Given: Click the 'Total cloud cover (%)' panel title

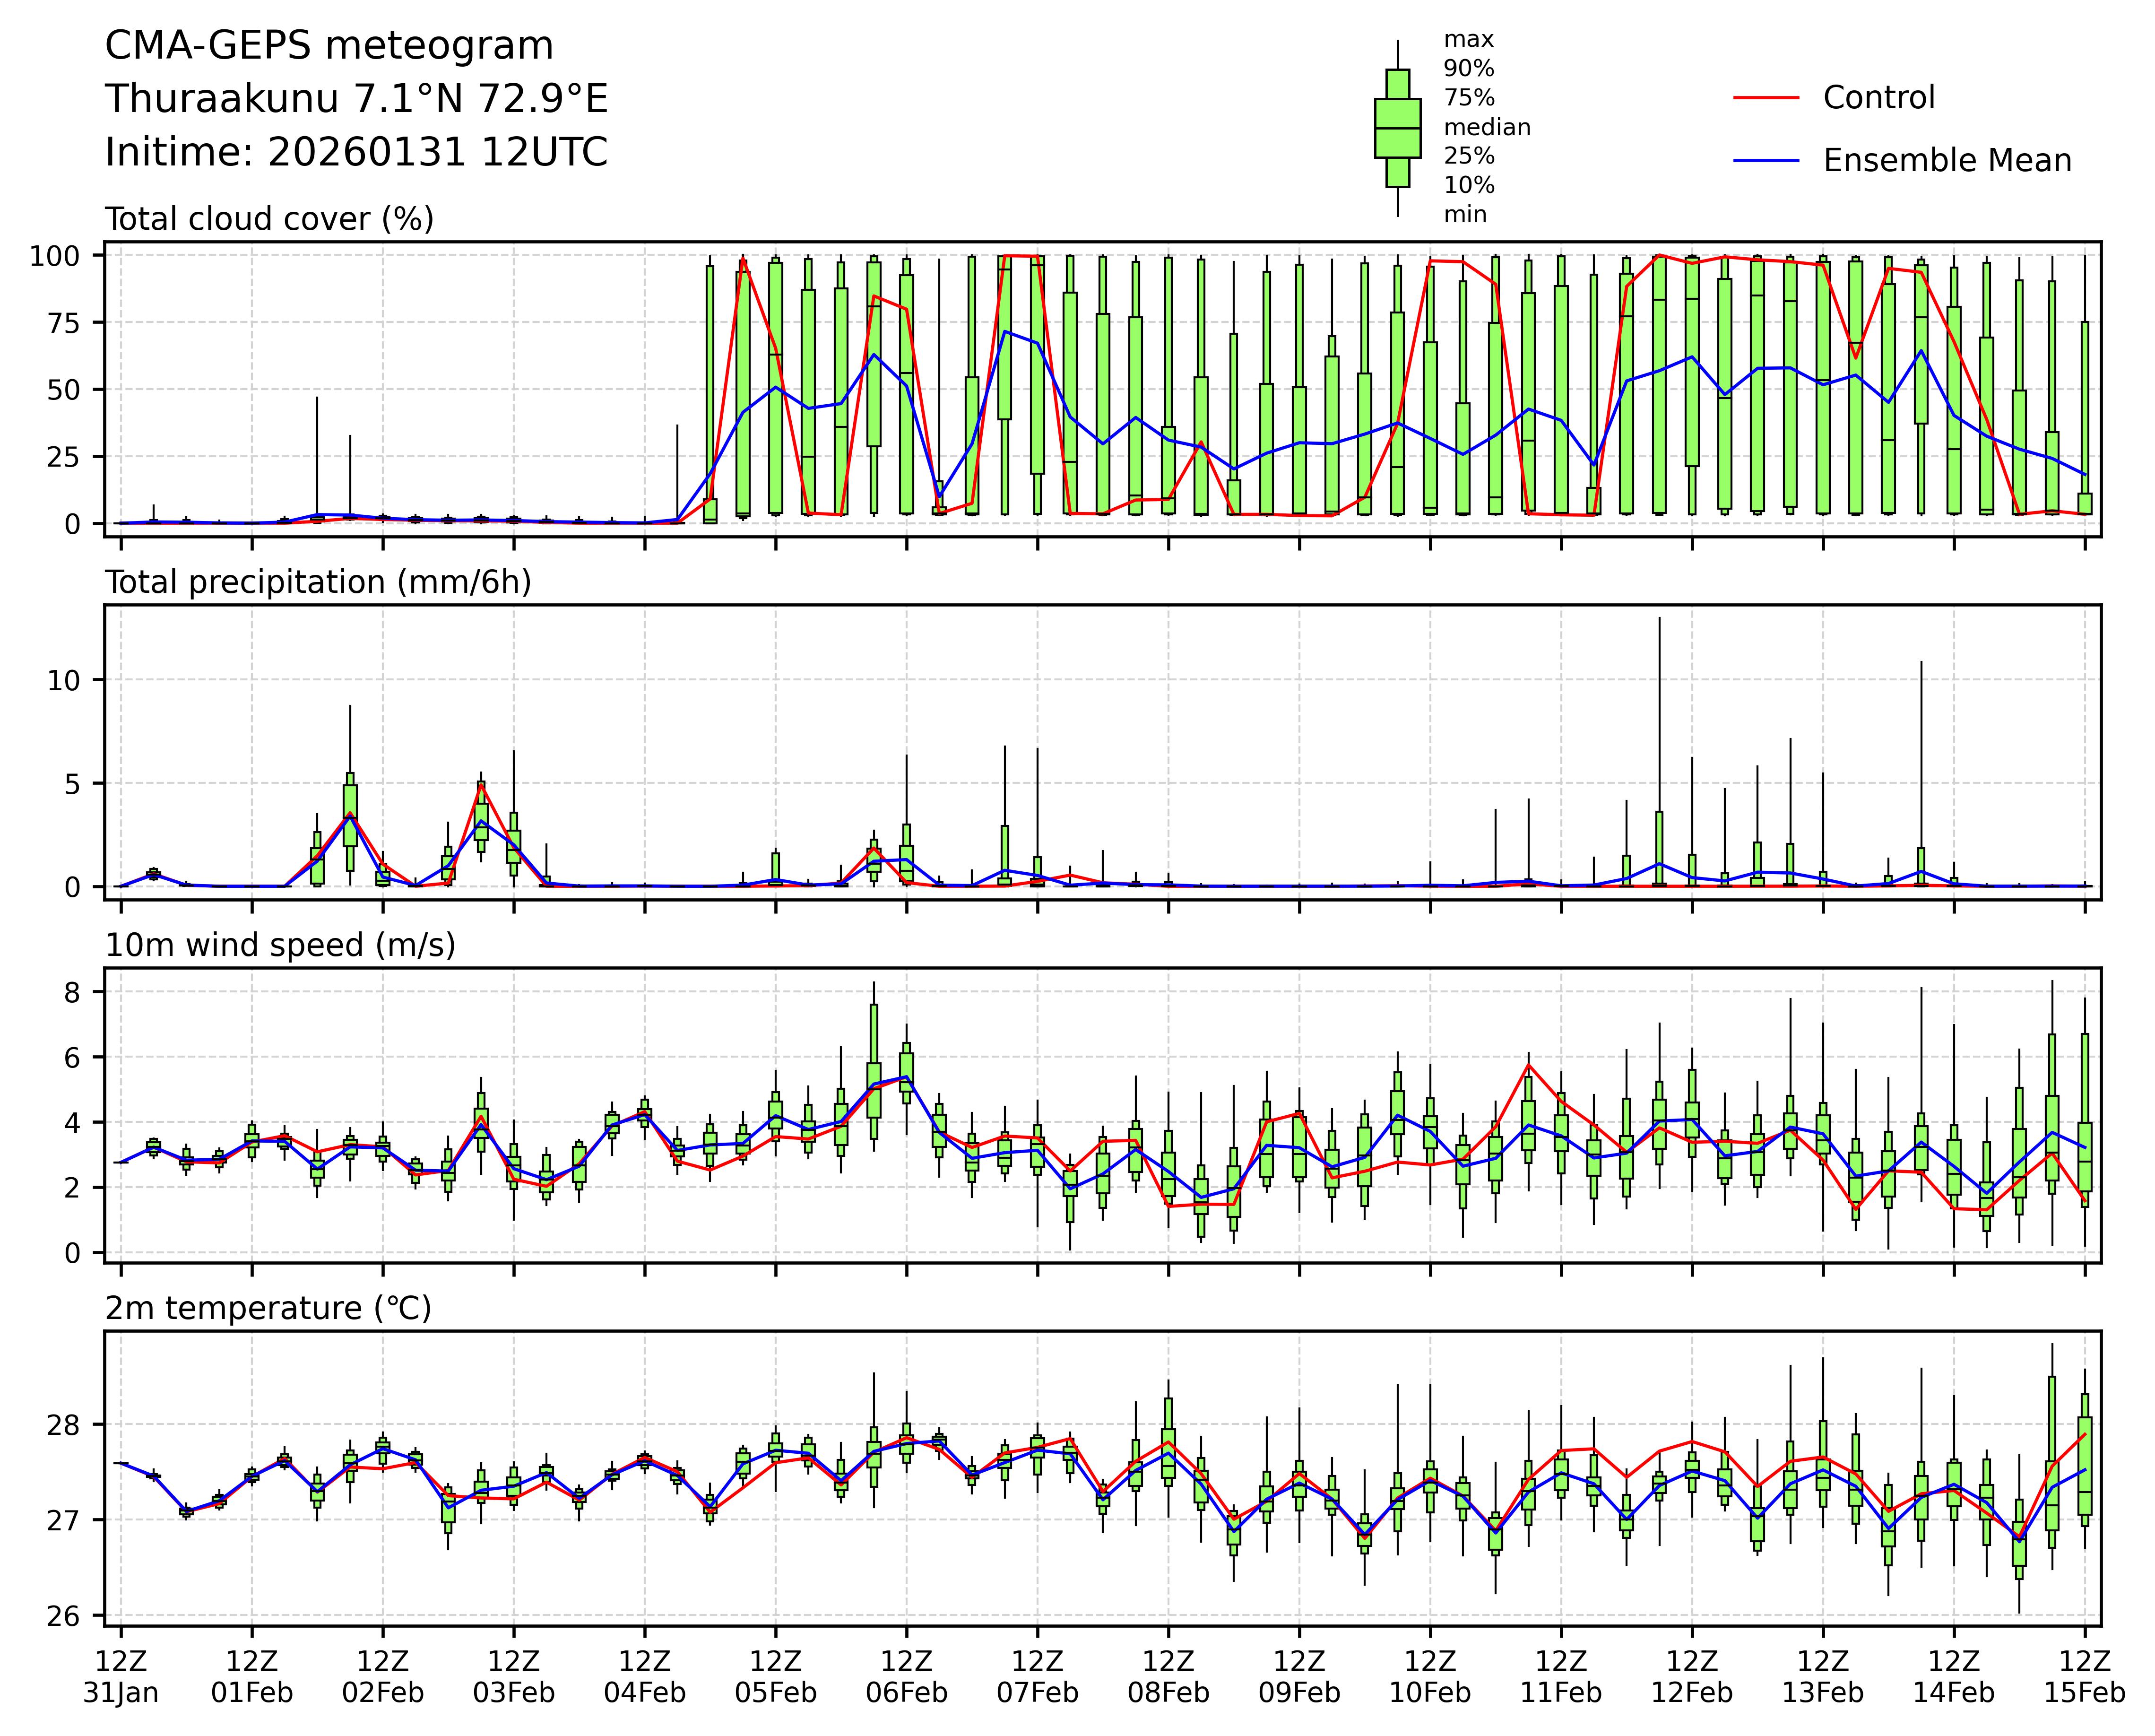Looking at the screenshot, I should tap(269, 219).
